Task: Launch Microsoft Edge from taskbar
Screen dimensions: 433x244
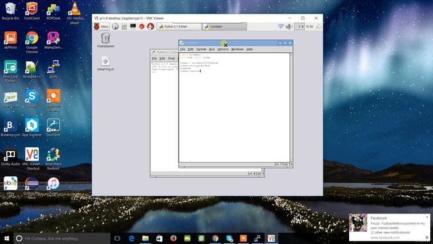Action: tap(131, 239)
